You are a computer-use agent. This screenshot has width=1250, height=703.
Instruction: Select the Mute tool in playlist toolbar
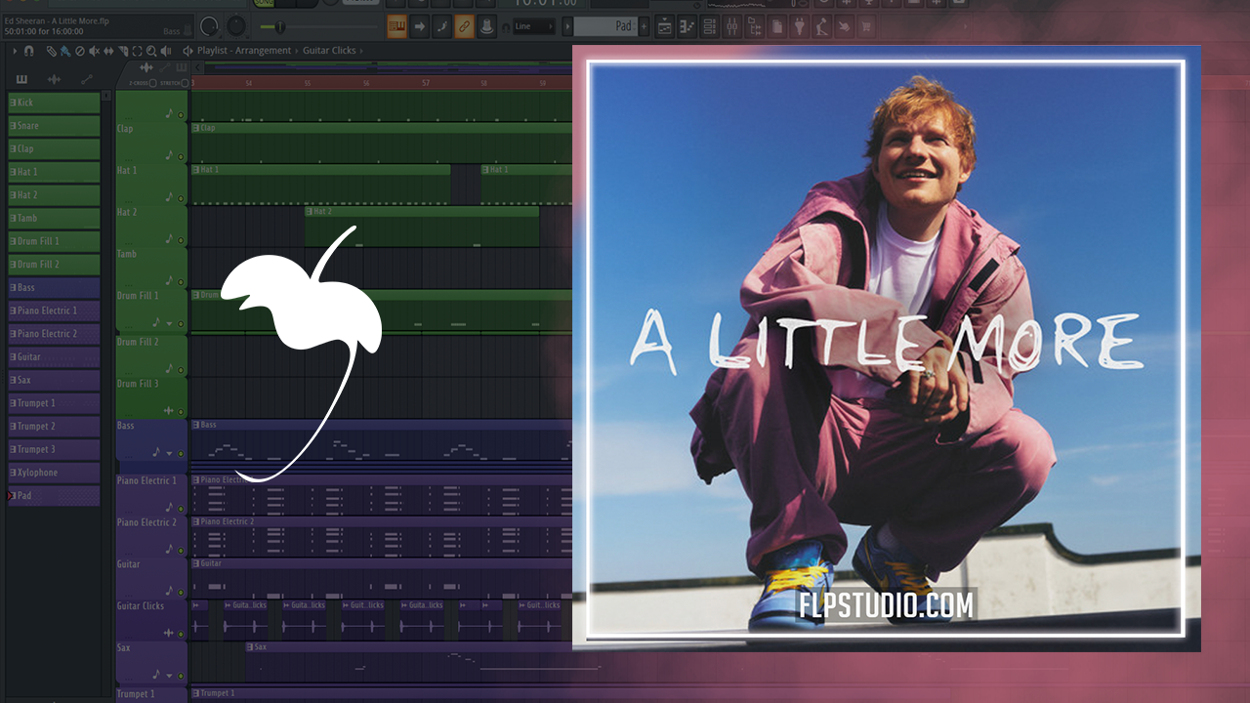pos(94,51)
